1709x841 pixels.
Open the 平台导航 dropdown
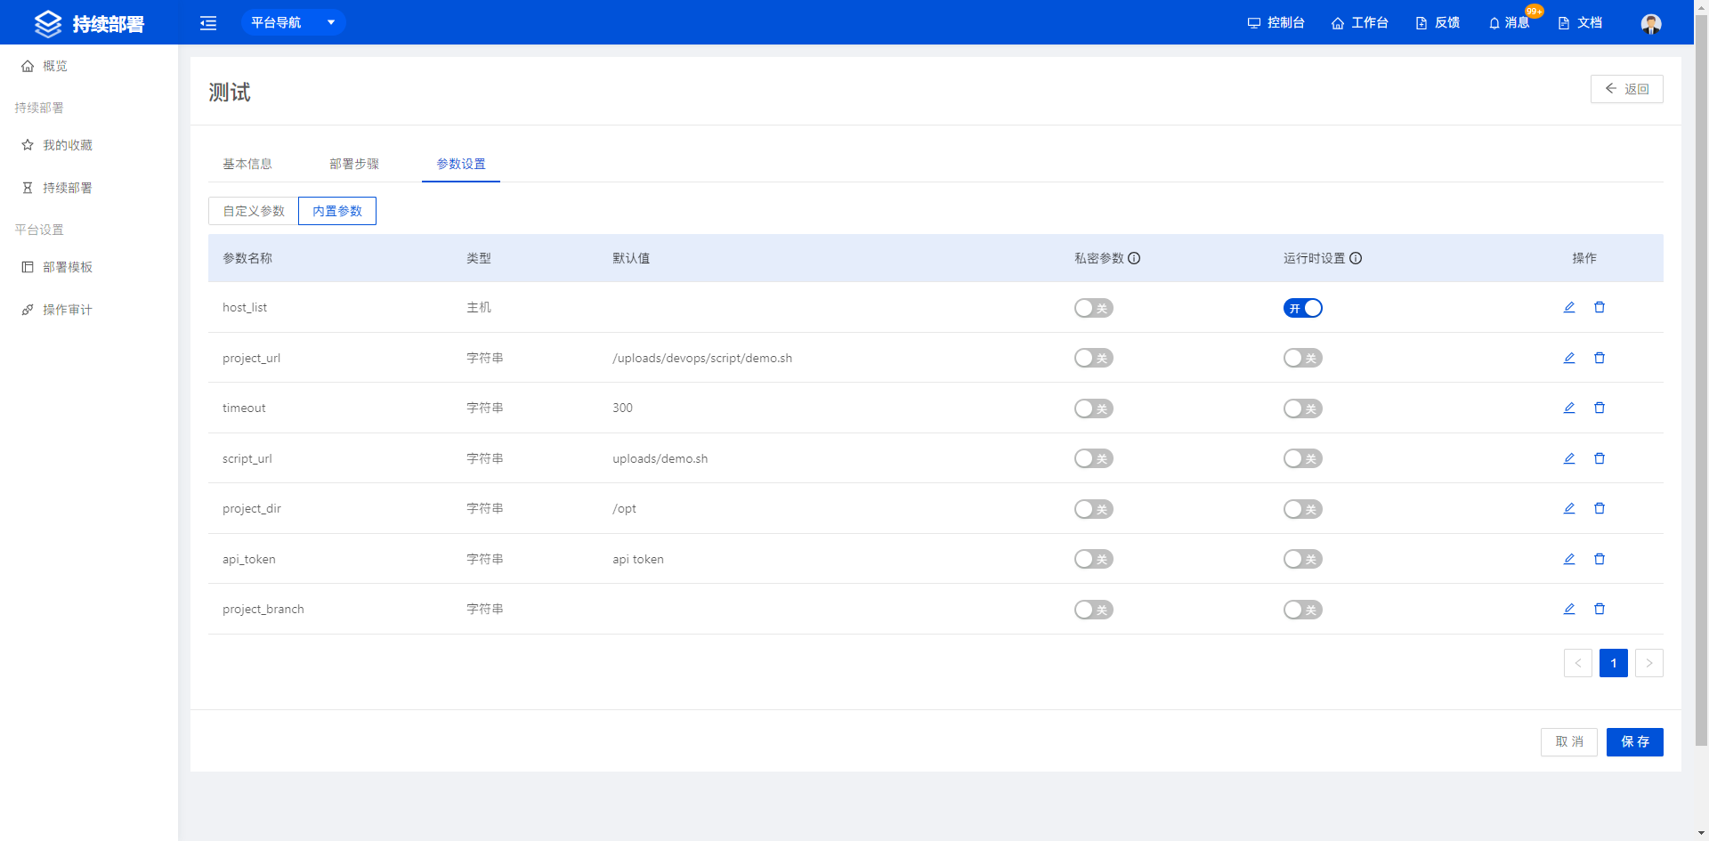pos(293,22)
